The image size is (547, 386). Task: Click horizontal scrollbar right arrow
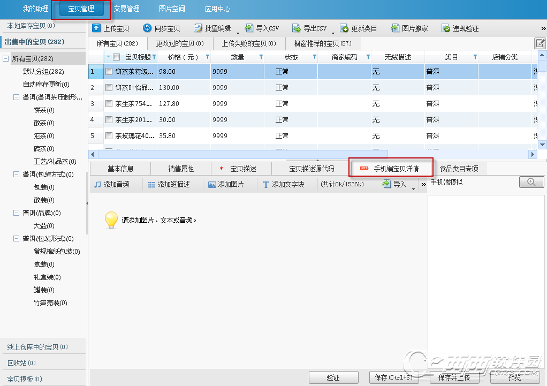pyautogui.click(x=533, y=154)
